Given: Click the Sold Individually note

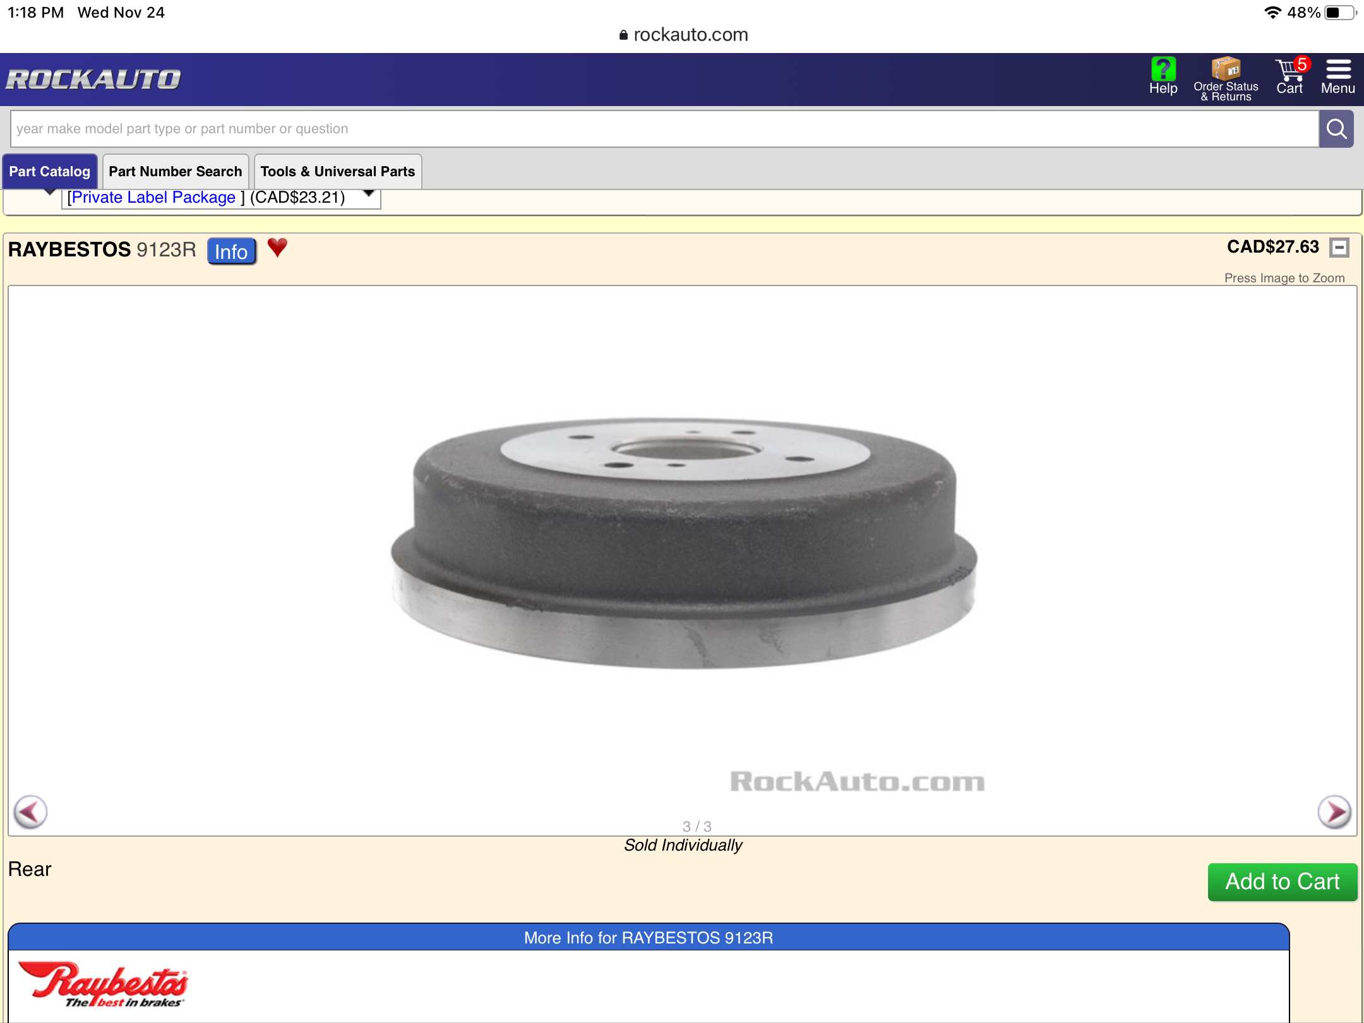Looking at the screenshot, I should pyautogui.click(x=683, y=845).
